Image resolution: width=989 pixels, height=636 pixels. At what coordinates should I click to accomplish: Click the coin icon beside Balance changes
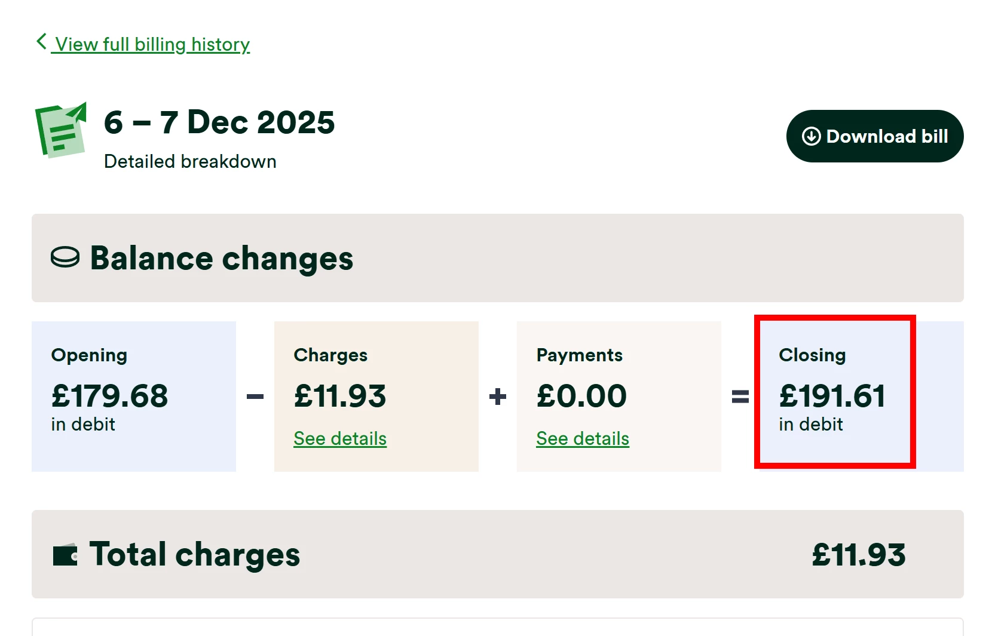click(65, 257)
